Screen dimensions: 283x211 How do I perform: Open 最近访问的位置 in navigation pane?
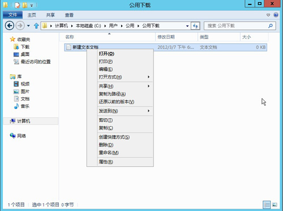click(x=32, y=62)
